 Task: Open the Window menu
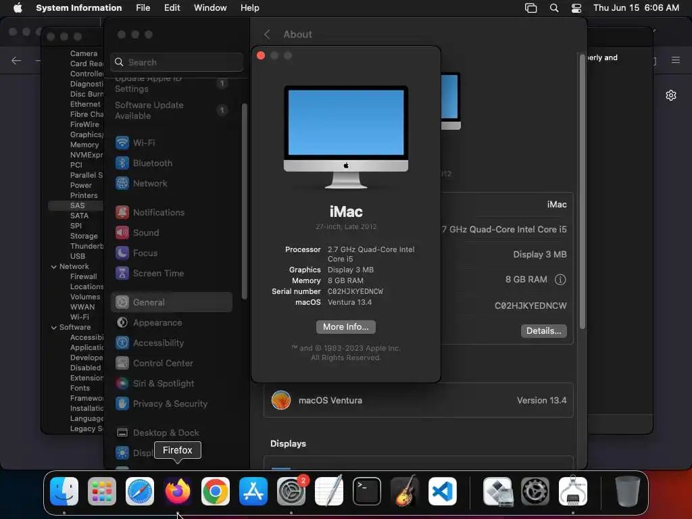[x=210, y=8]
